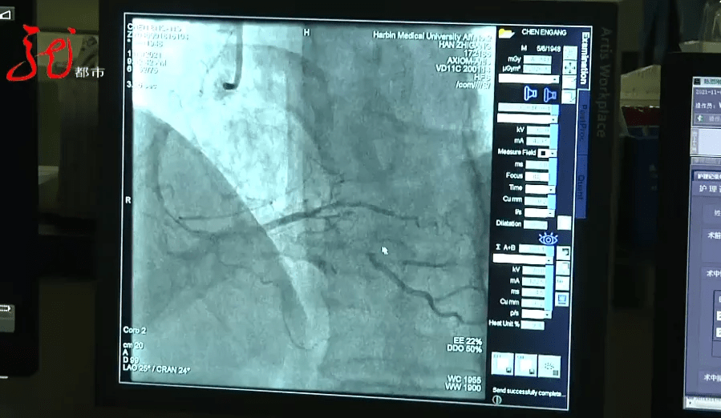Click the 'LAO 25° / CRAN 24°' angle text

pos(156,369)
